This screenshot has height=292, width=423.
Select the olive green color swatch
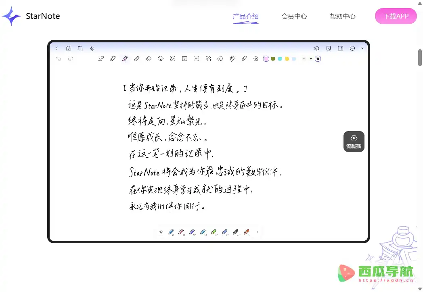[x=273, y=59]
